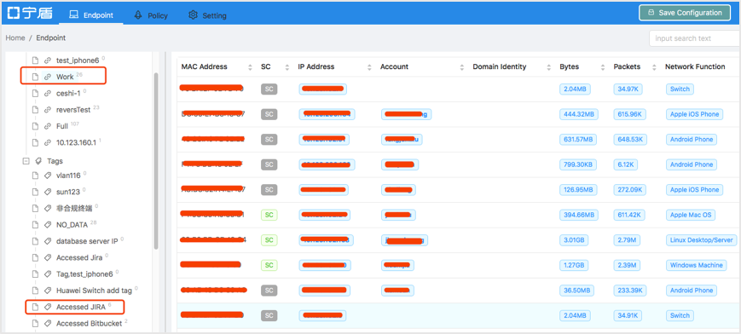This screenshot has width=741, height=334.
Task: Open the Setting tab
Action: click(207, 15)
